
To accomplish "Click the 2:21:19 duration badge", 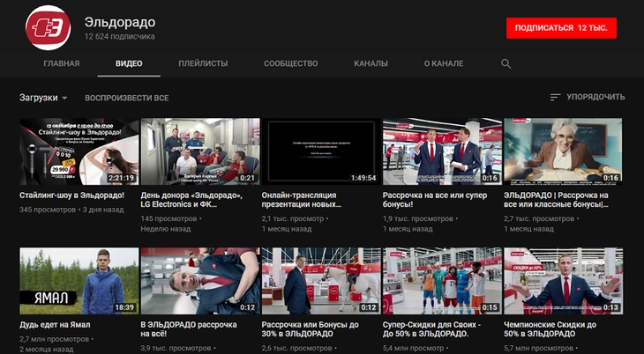I will 121,178.
